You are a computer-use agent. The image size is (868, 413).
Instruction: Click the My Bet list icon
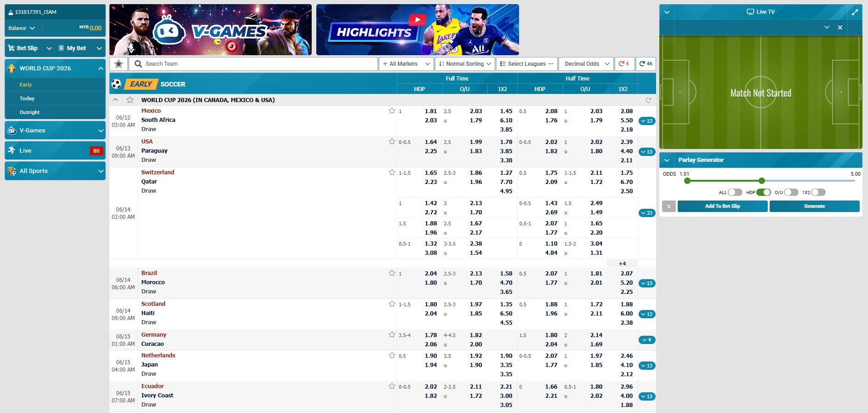coord(61,48)
